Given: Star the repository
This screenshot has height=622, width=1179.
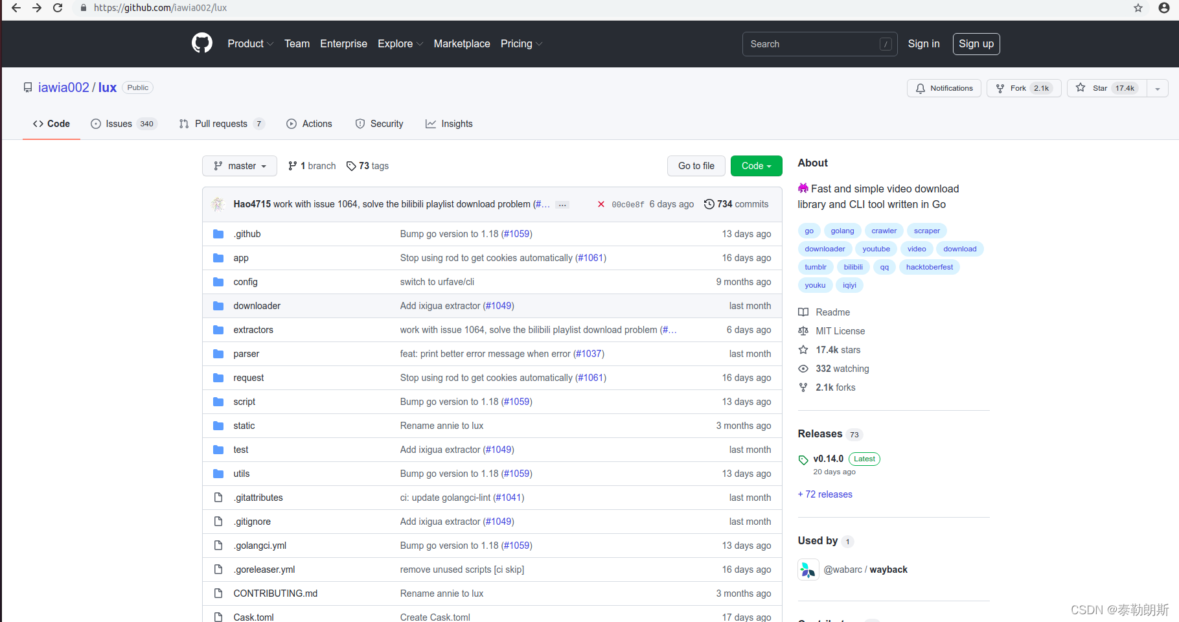Looking at the screenshot, I should tap(1106, 88).
